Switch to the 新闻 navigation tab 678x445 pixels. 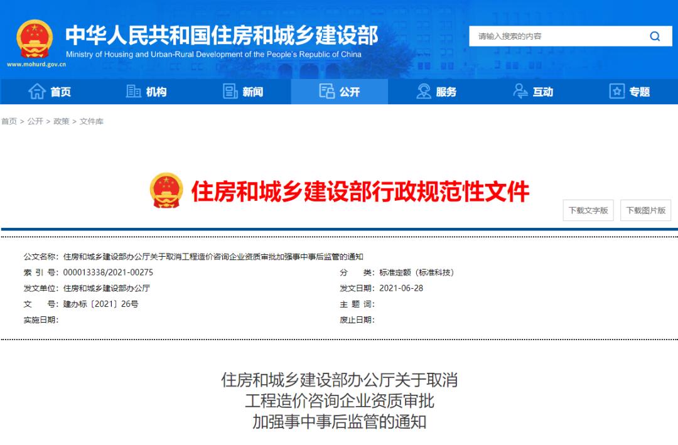246,92
